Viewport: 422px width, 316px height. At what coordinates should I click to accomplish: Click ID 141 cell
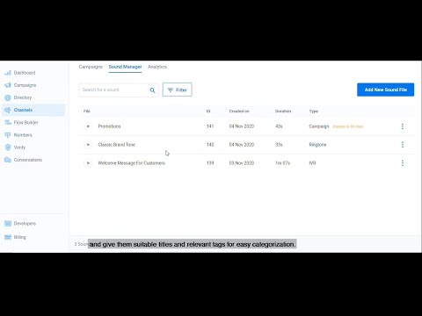coord(210,126)
